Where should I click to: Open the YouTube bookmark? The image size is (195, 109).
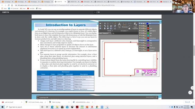pos(31,8)
